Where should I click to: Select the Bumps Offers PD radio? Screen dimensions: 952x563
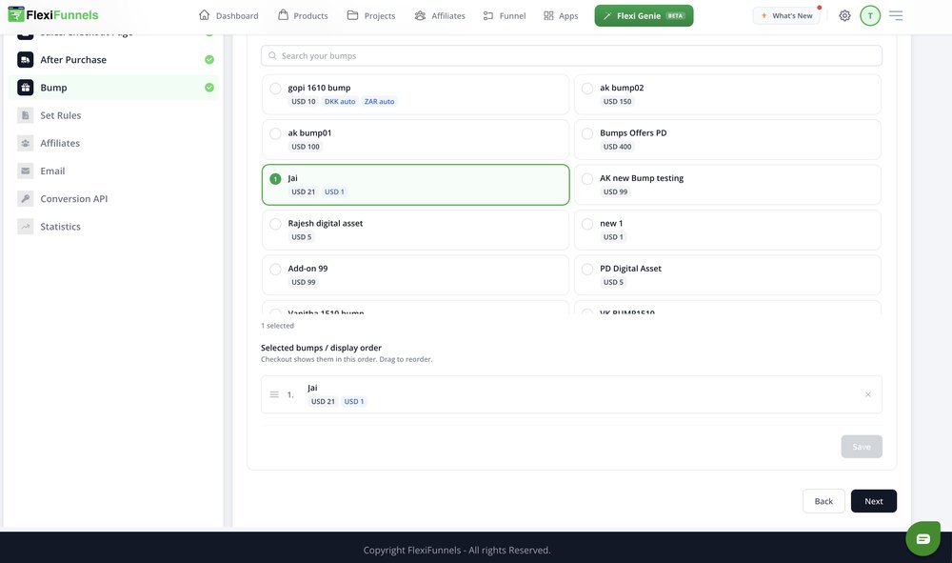(587, 133)
